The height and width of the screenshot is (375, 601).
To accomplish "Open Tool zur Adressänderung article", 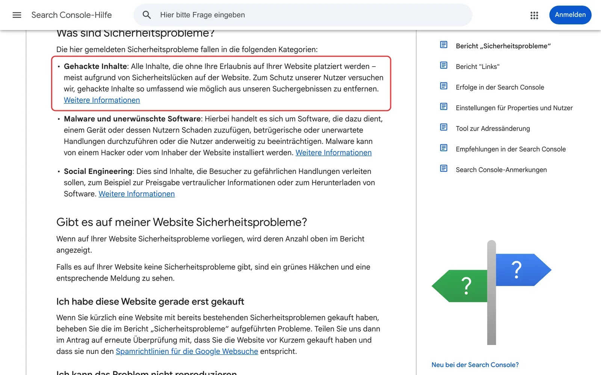I will pos(493,129).
